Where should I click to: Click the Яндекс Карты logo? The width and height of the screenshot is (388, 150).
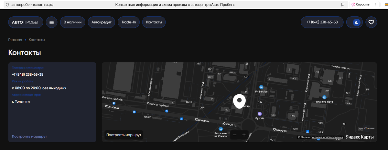coord(360,137)
